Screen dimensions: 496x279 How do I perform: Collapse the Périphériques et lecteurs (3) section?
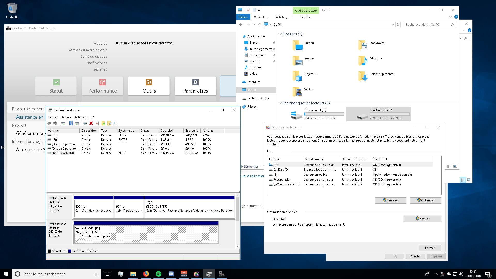[x=280, y=103]
